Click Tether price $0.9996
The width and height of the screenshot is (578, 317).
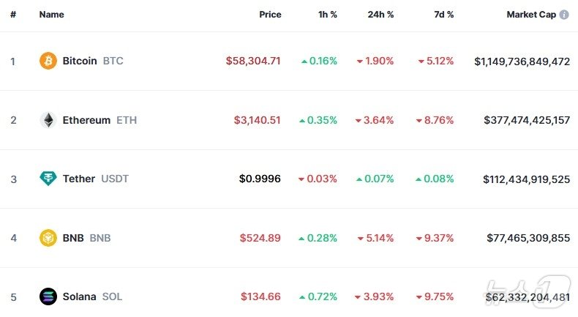[x=260, y=179]
